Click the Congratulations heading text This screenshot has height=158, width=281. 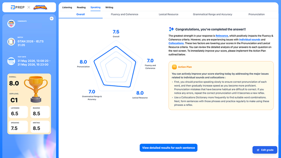click(211, 29)
